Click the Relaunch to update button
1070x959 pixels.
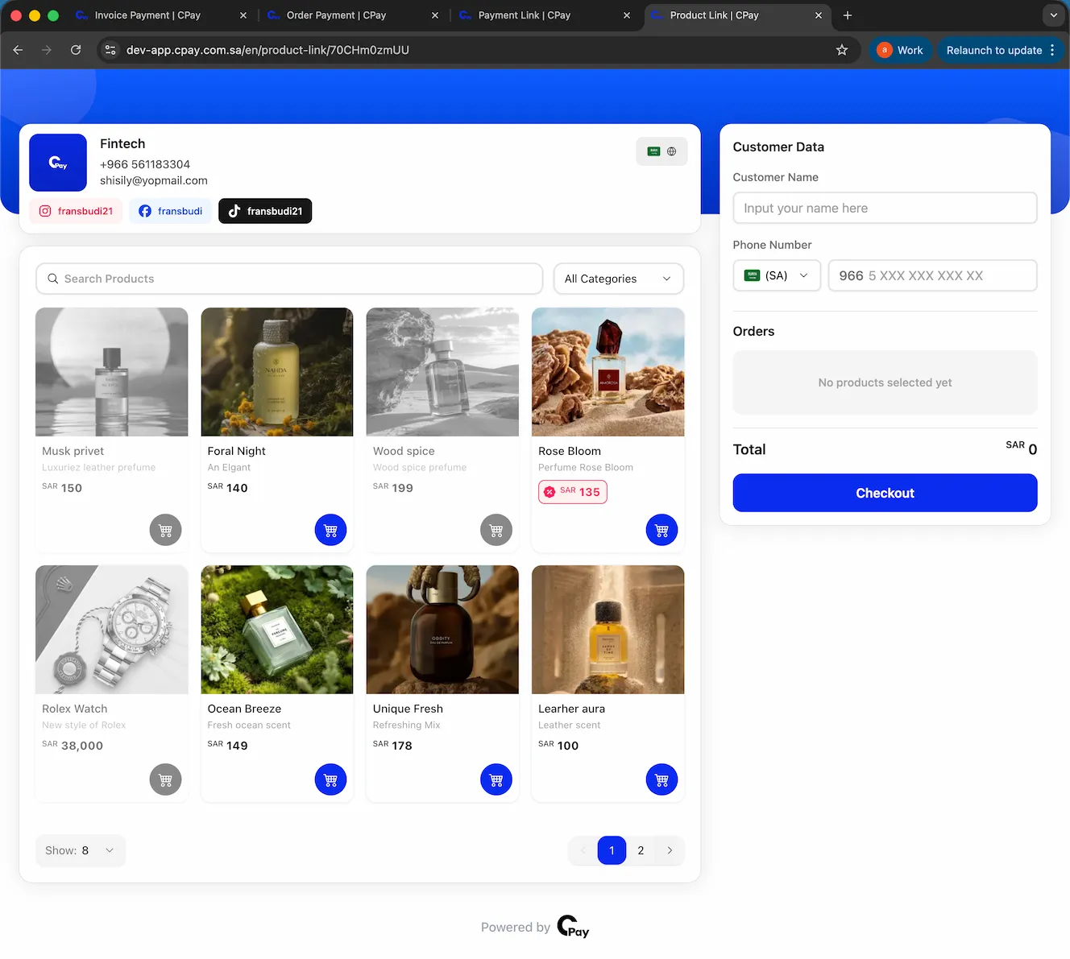tap(994, 50)
